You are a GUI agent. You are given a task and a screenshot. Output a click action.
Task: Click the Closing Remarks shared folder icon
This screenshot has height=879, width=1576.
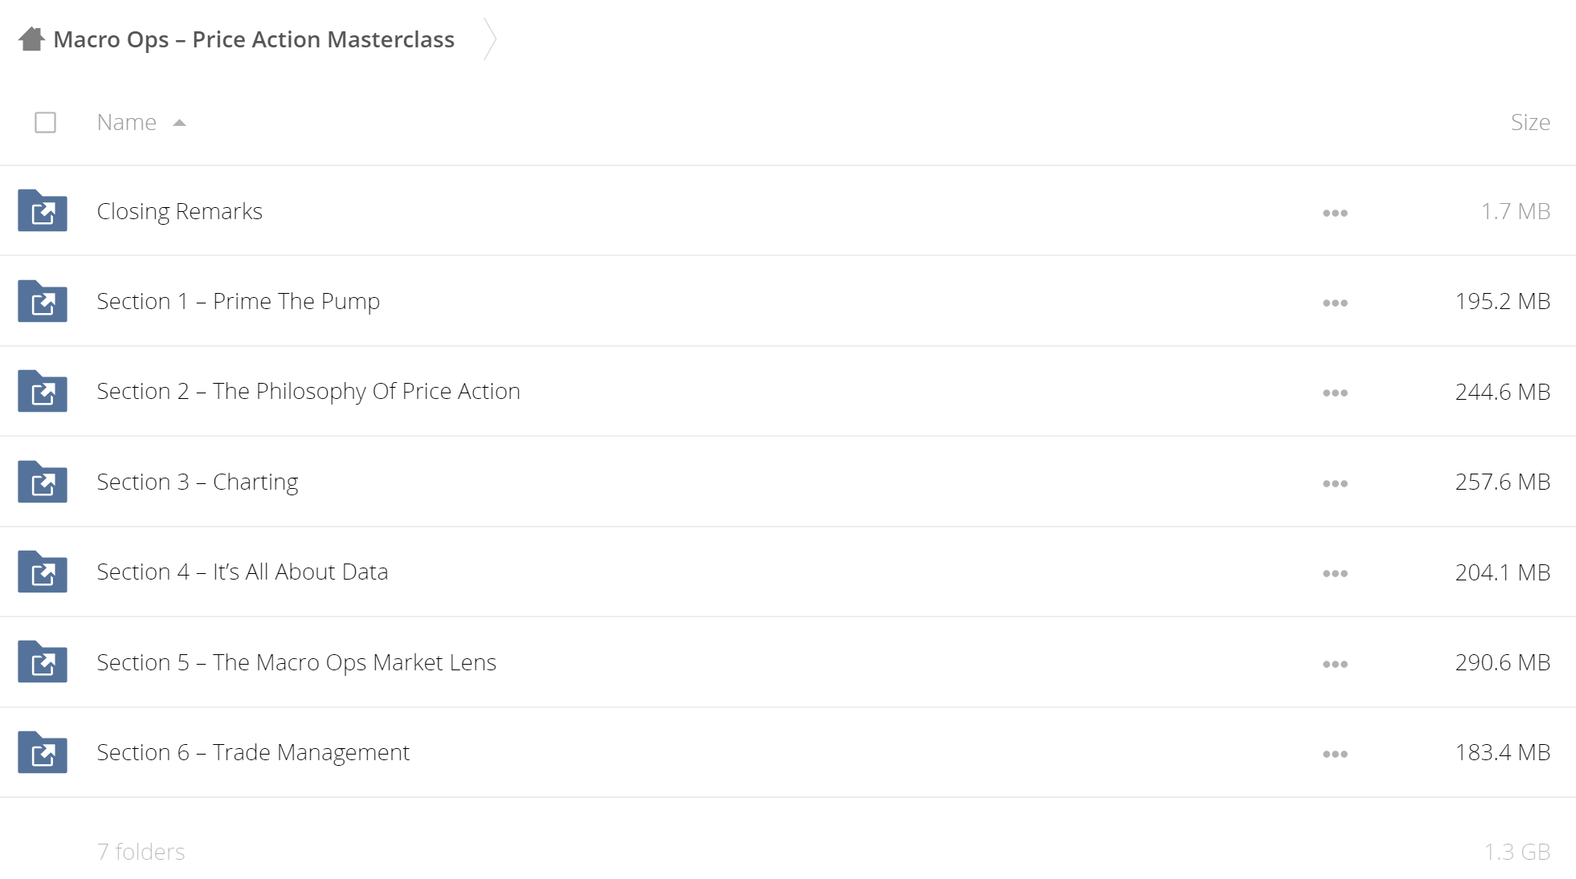point(43,210)
